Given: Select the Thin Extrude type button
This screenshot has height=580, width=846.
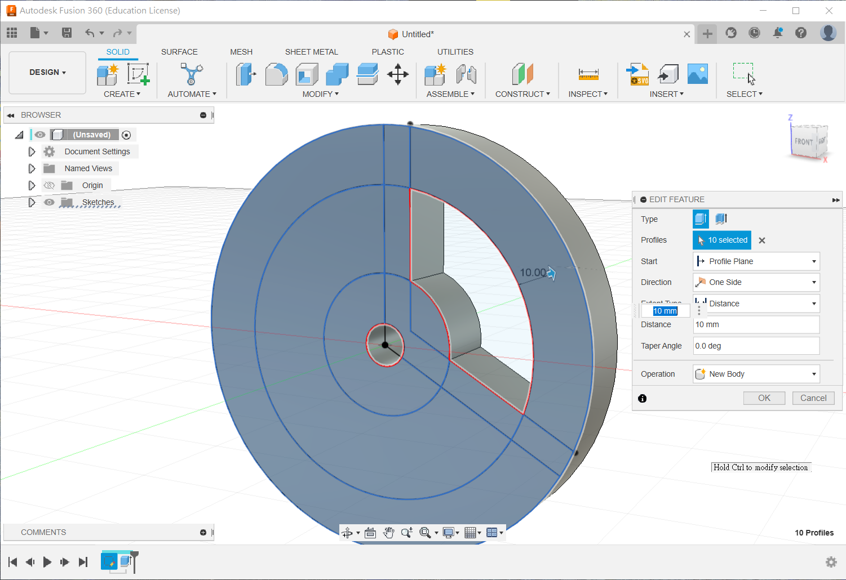Looking at the screenshot, I should click(x=721, y=219).
